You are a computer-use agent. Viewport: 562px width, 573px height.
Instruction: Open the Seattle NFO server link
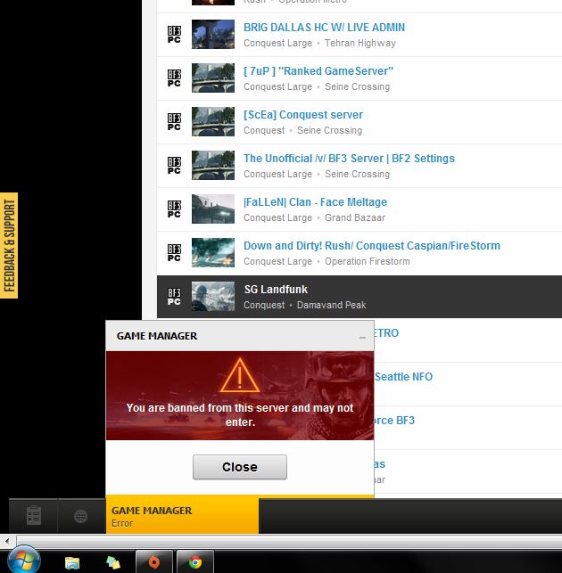tap(403, 376)
